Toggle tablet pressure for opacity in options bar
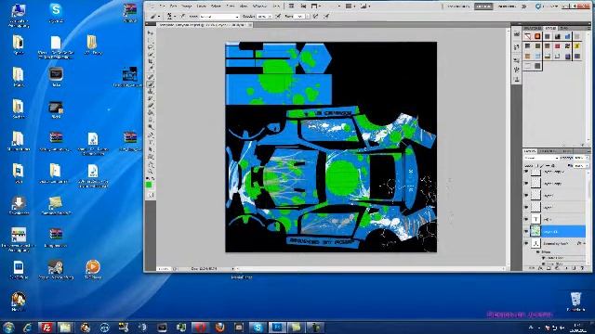Image resolution: width=595 pixels, height=334 pixels. (279, 17)
